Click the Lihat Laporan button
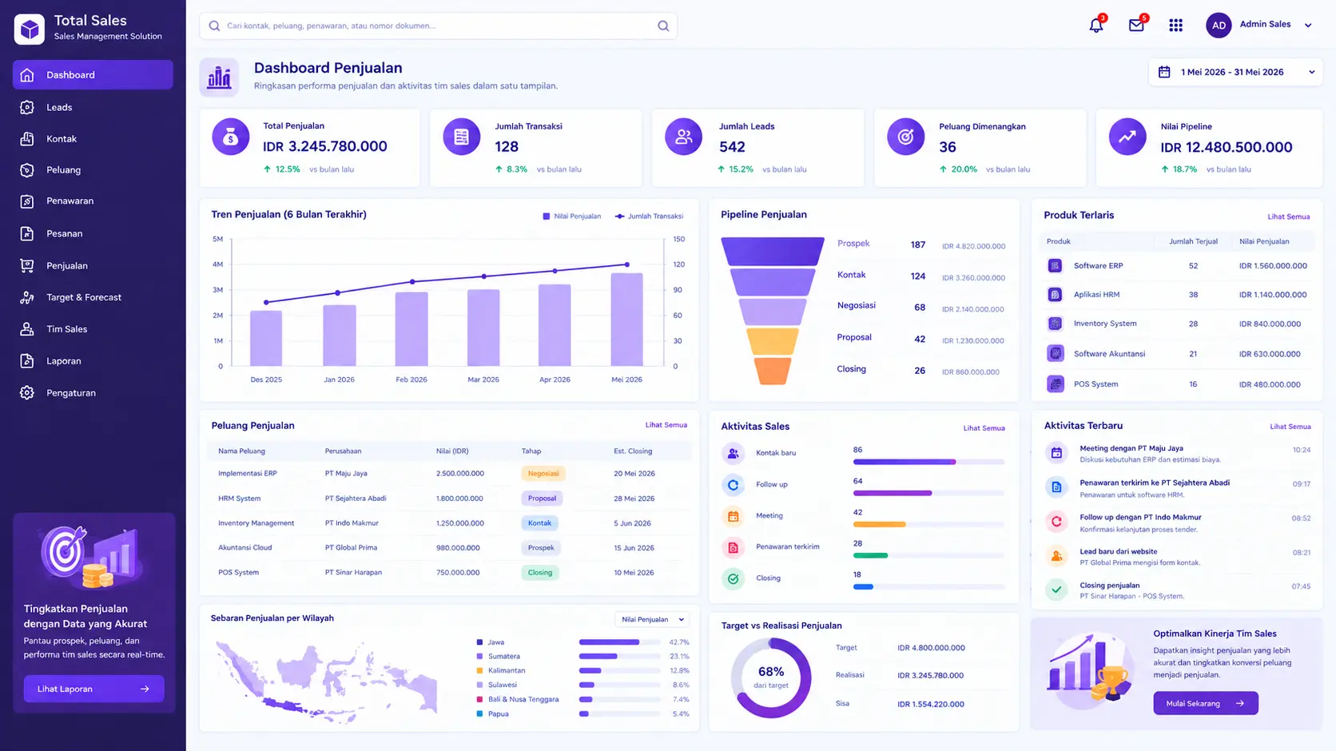The height and width of the screenshot is (751, 1336). (94, 689)
